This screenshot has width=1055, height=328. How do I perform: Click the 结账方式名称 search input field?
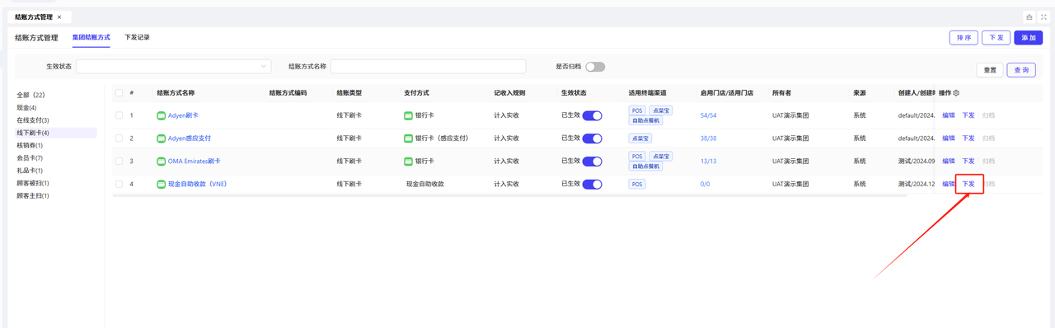click(429, 67)
